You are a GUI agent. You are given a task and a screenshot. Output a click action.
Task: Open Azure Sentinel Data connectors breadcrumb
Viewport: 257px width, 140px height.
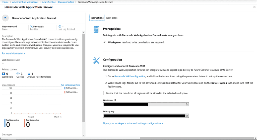(58, 2)
